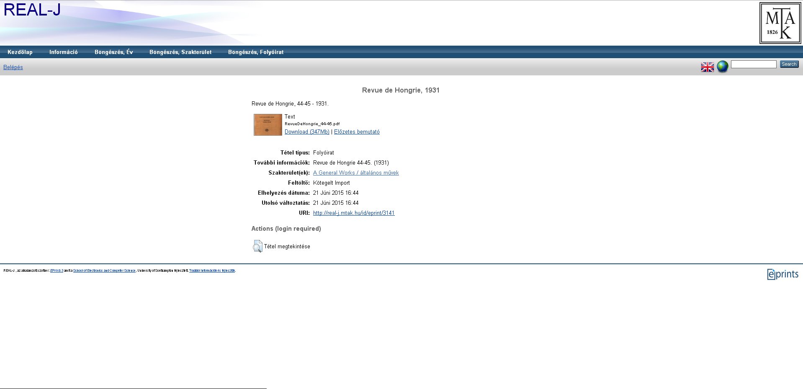Open the eprint/3141 URI link
Viewport: 803px width, 389px height.
[x=354, y=213]
